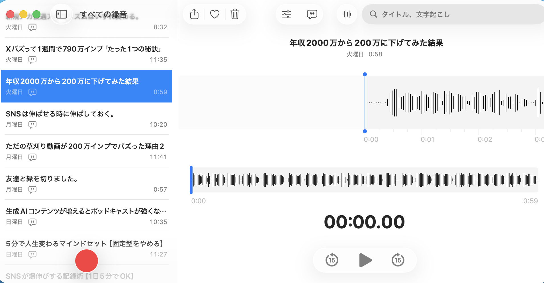Open the playback settings sliders icon
This screenshot has width=544, height=283.
286,14
